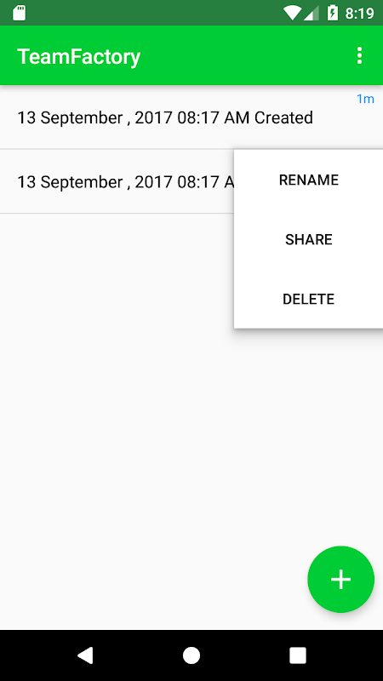Tap the Android home circle button

[x=191, y=655]
